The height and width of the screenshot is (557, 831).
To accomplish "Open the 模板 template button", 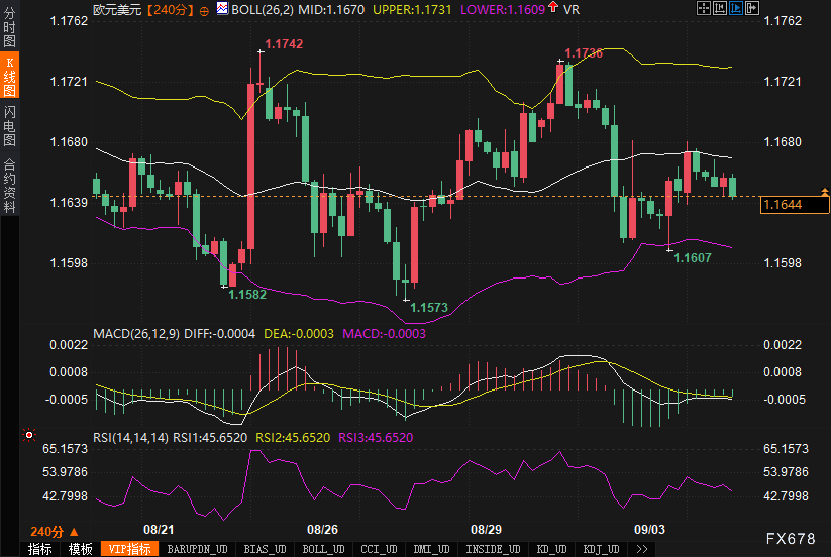I will point(81,549).
